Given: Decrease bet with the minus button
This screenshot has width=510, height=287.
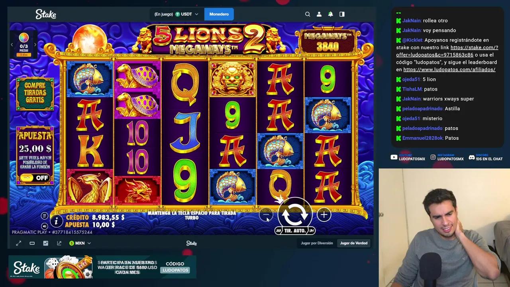Looking at the screenshot, I should click(x=266, y=215).
